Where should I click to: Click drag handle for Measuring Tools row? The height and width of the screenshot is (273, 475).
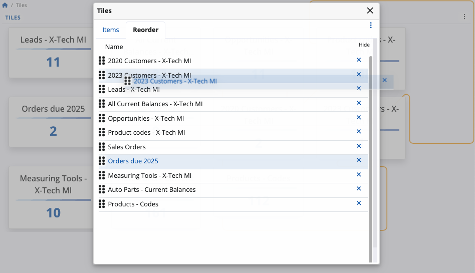point(102,175)
